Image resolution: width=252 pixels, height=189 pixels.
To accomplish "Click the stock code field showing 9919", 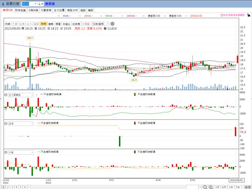I will pyautogui.click(x=28, y=4).
